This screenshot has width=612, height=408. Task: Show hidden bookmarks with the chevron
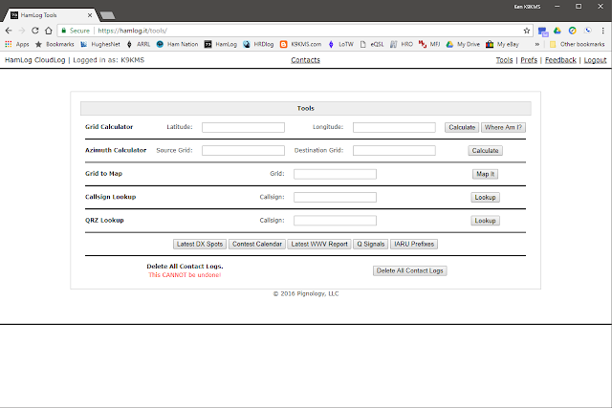[537, 45]
